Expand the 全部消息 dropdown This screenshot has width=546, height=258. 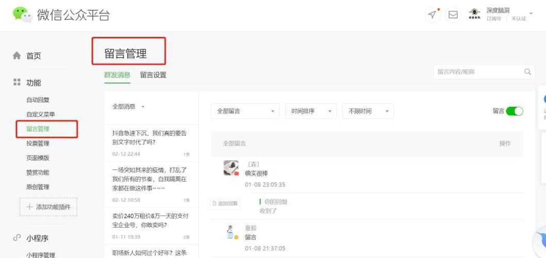129,107
